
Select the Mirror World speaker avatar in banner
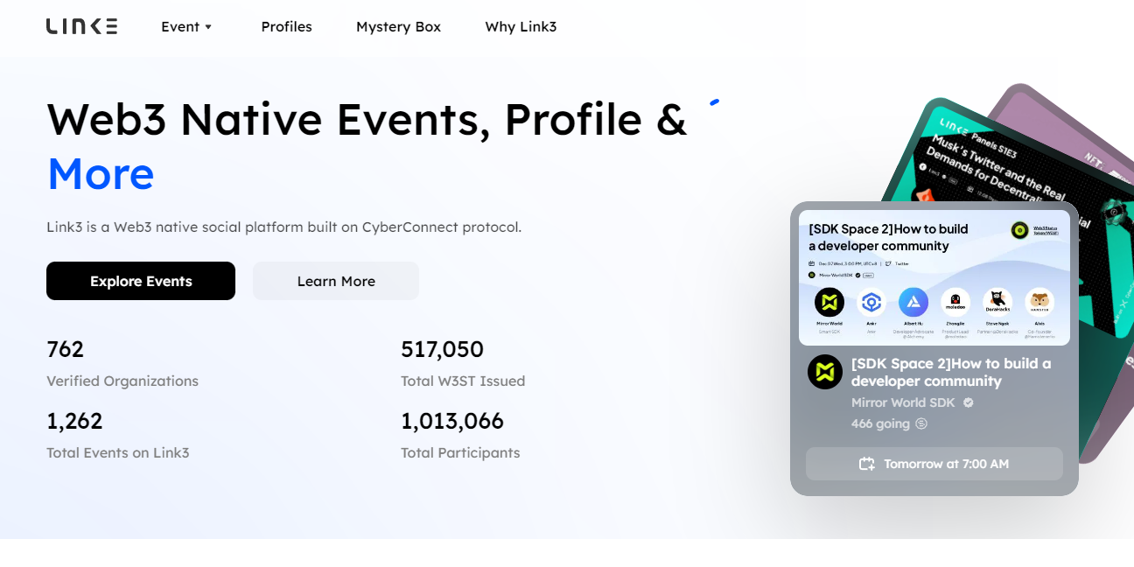click(x=829, y=303)
